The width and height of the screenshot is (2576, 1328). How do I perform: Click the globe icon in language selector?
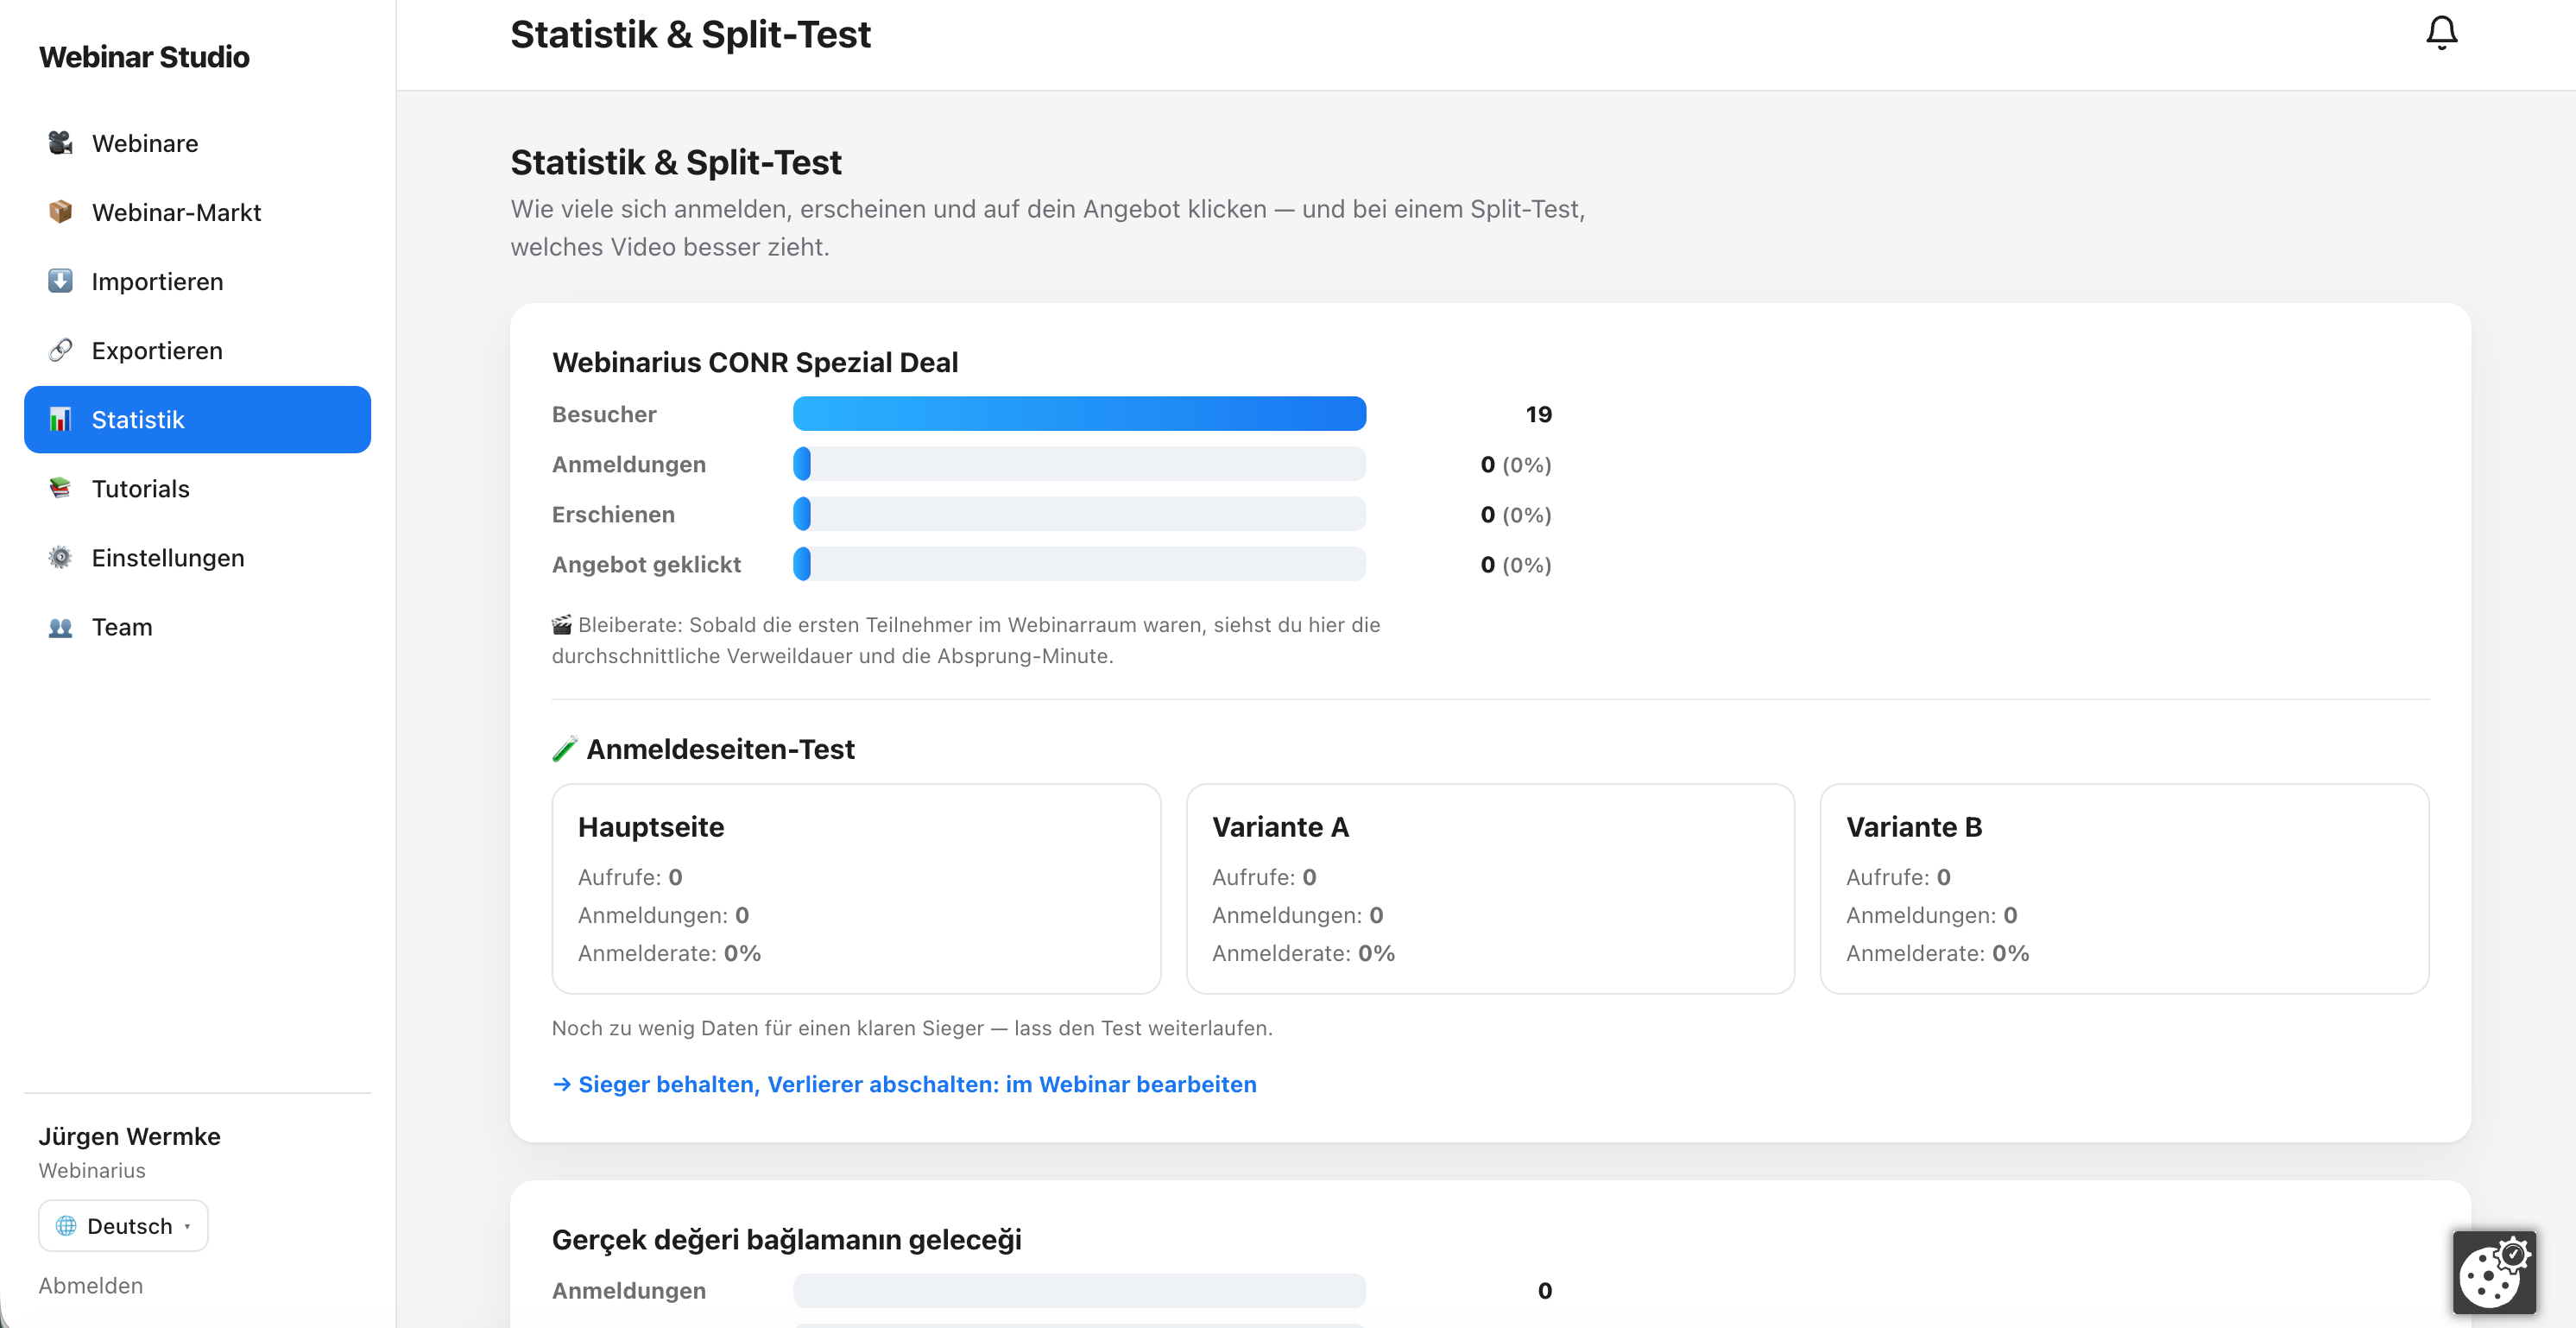click(x=66, y=1226)
